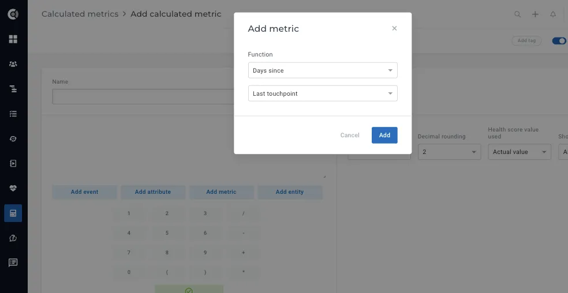Open search with the magnifier icon
568x293 pixels.
[518, 14]
